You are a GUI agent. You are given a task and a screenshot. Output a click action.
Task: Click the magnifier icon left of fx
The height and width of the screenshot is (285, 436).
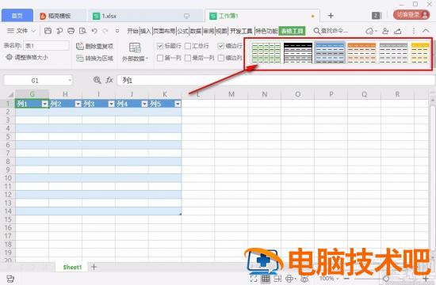97,80
